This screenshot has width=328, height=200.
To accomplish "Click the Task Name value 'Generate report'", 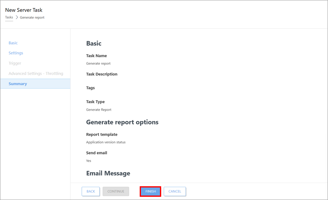I will [98, 63].
